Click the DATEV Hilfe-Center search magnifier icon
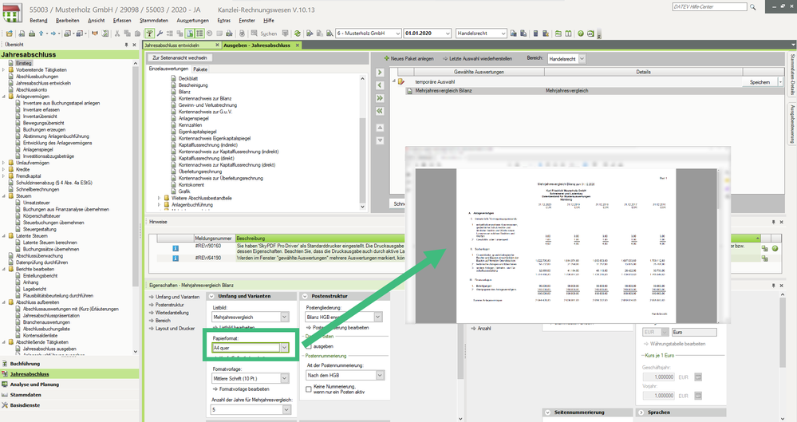 (x=753, y=7)
